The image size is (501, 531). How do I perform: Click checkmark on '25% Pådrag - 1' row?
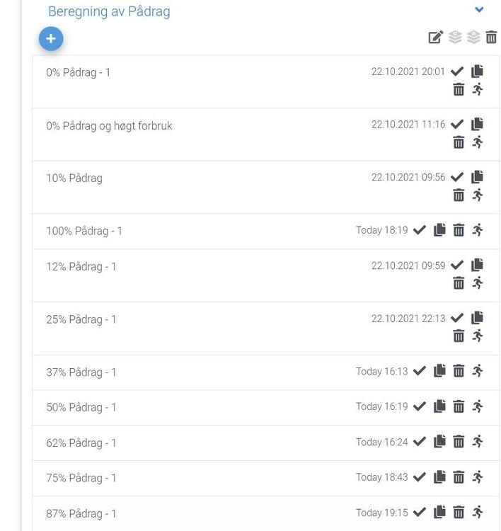pos(457,319)
